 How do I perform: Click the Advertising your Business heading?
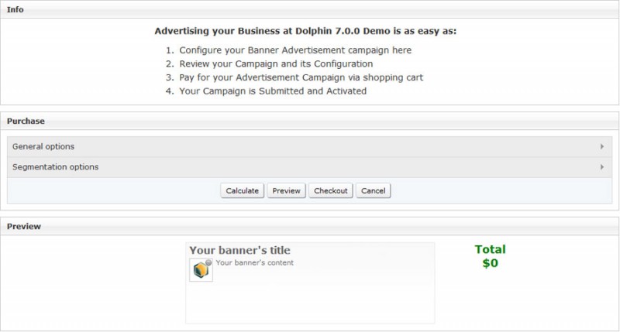305,31
